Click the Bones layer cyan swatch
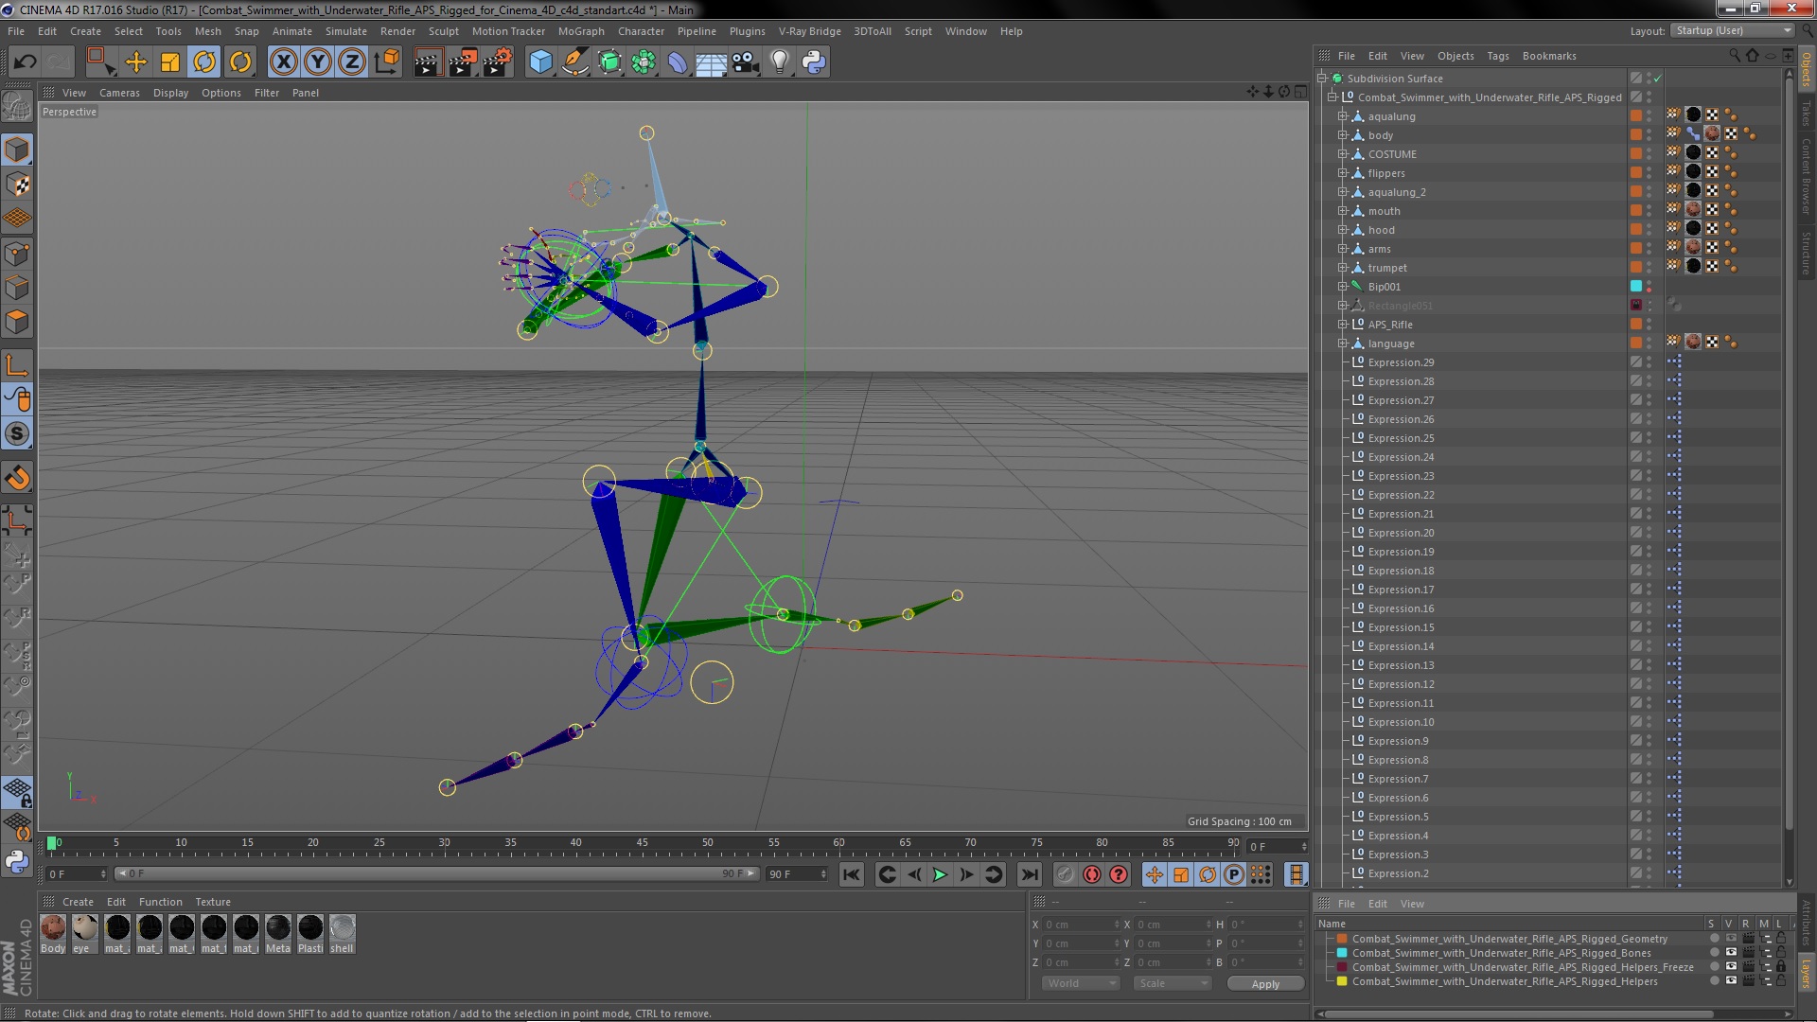The height and width of the screenshot is (1022, 1817). pos(1342,953)
